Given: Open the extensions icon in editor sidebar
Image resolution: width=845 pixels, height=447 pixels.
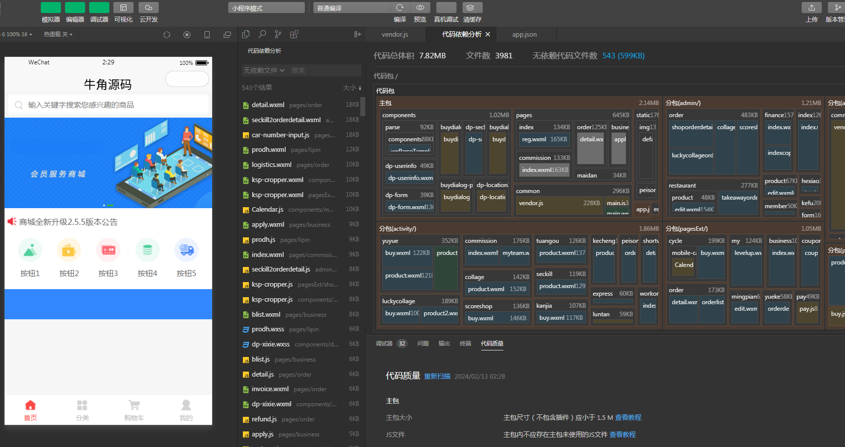Looking at the screenshot, I should (x=294, y=34).
